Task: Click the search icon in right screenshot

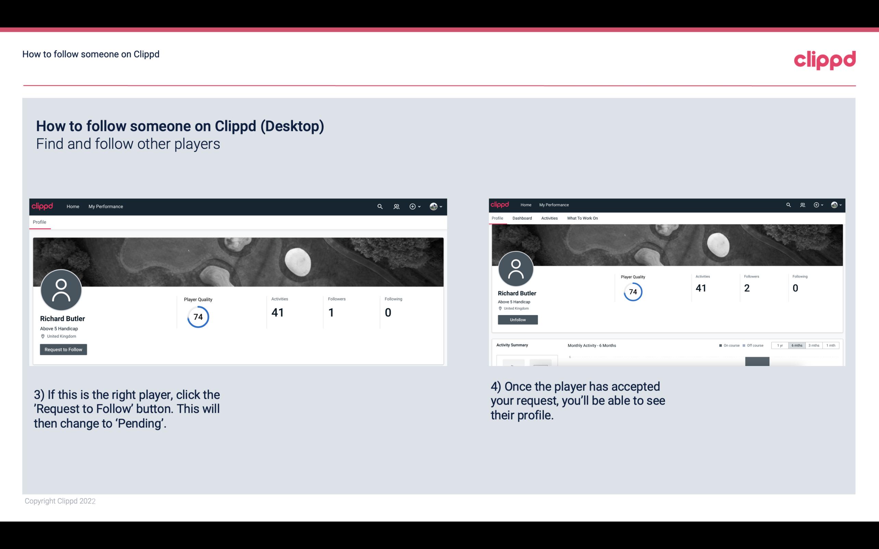Action: (x=788, y=205)
